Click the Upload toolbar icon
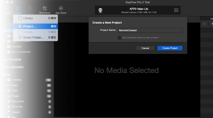The width and height of the screenshot is (213, 118). (7, 10)
